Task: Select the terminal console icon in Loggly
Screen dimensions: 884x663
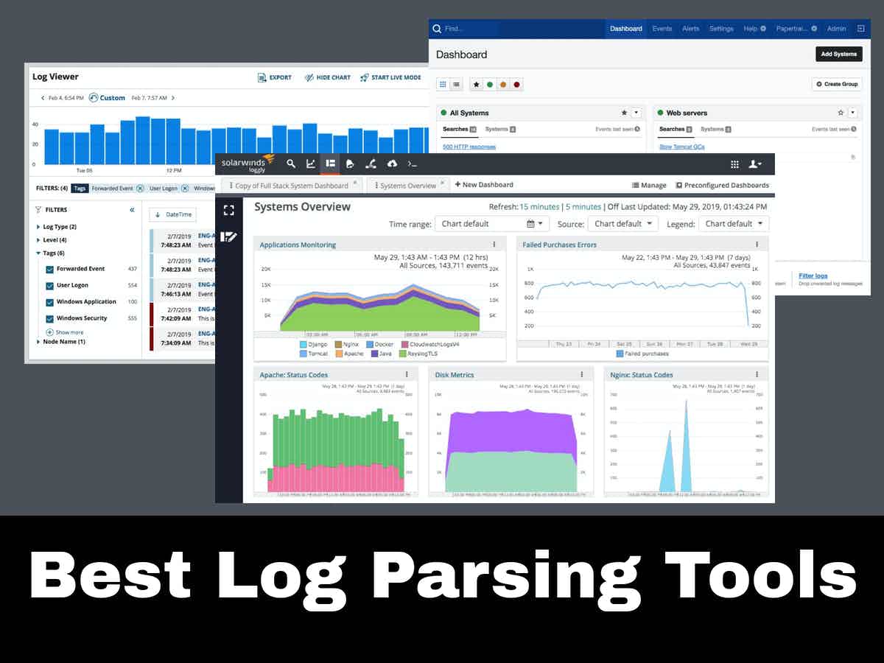Action: point(411,164)
